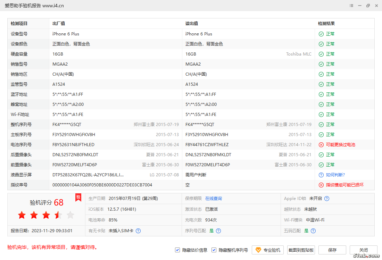
Task: Click the help icon next to 五码匹配
Action: pyautogui.click(x=313, y=231)
